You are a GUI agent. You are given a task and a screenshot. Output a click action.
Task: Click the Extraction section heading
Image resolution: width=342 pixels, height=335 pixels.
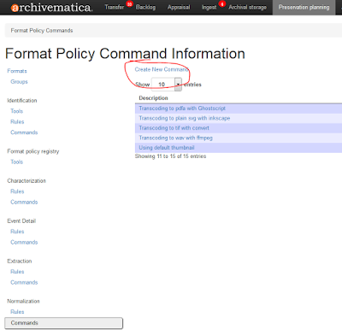pos(20,262)
